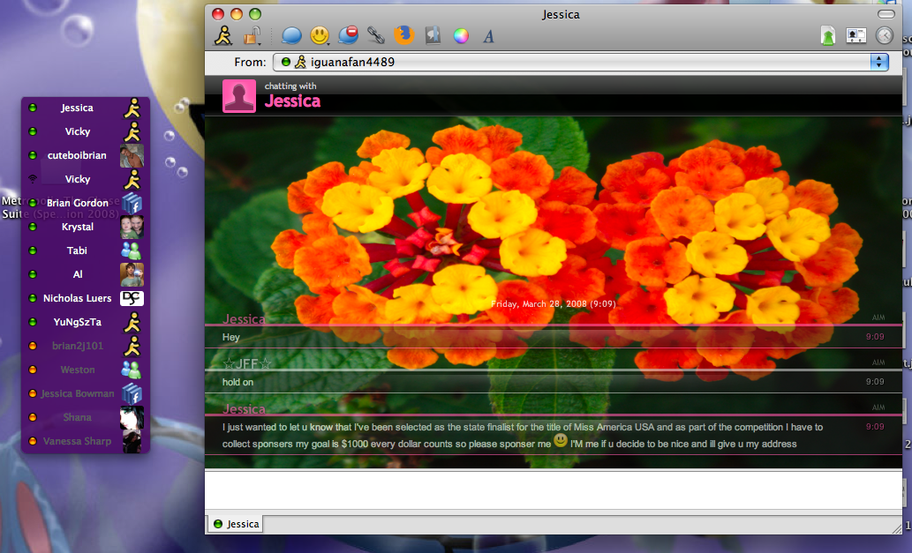The height and width of the screenshot is (553, 912).
Task: Click Jessica's pink silhouette avatar in chat header
Action: (x=239, y=96)
